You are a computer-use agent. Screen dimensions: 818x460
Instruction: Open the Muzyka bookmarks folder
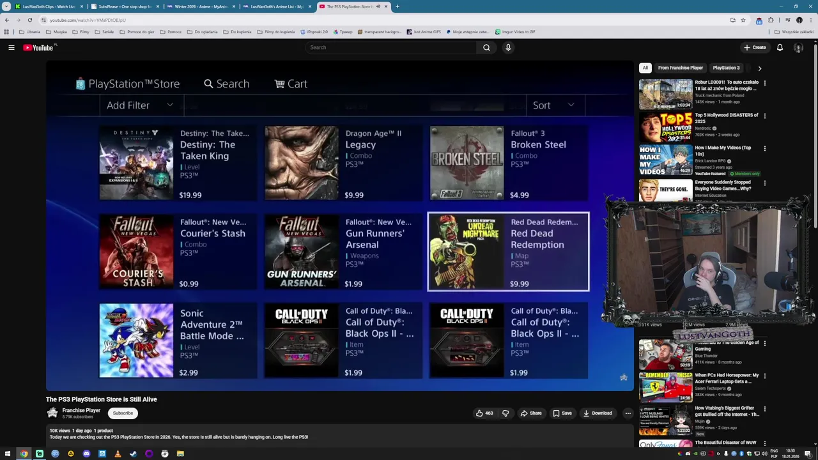click(56, 31)
